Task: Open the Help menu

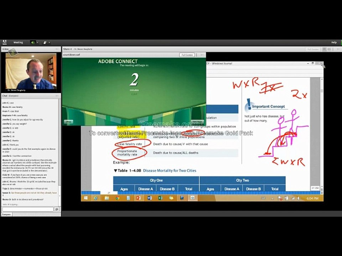Action: click(x=334, y=42)
